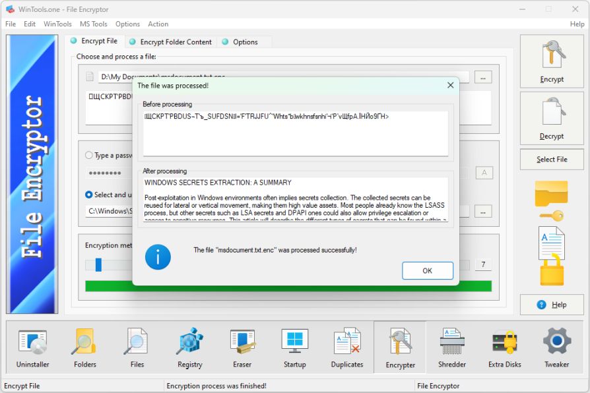Click the password dots field

[x=109, y=173]
